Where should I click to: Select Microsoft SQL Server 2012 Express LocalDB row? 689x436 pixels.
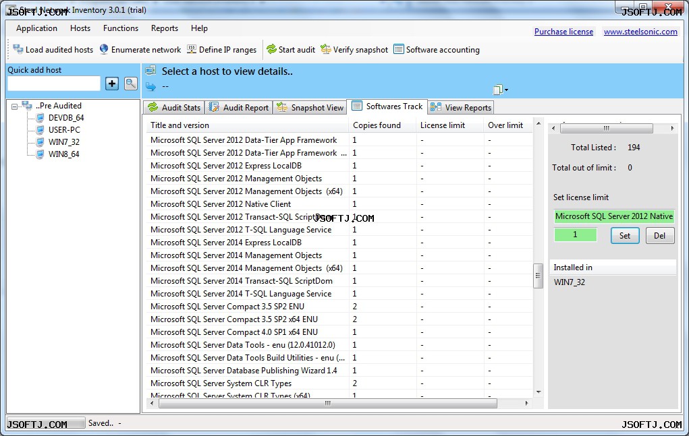coord(339,166)
